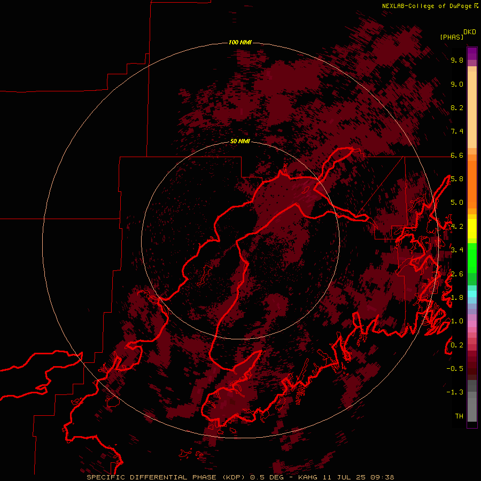481x481 pixels.
Task: Click the 5.0 value on the color scale
Action: (x=457, y=203)
